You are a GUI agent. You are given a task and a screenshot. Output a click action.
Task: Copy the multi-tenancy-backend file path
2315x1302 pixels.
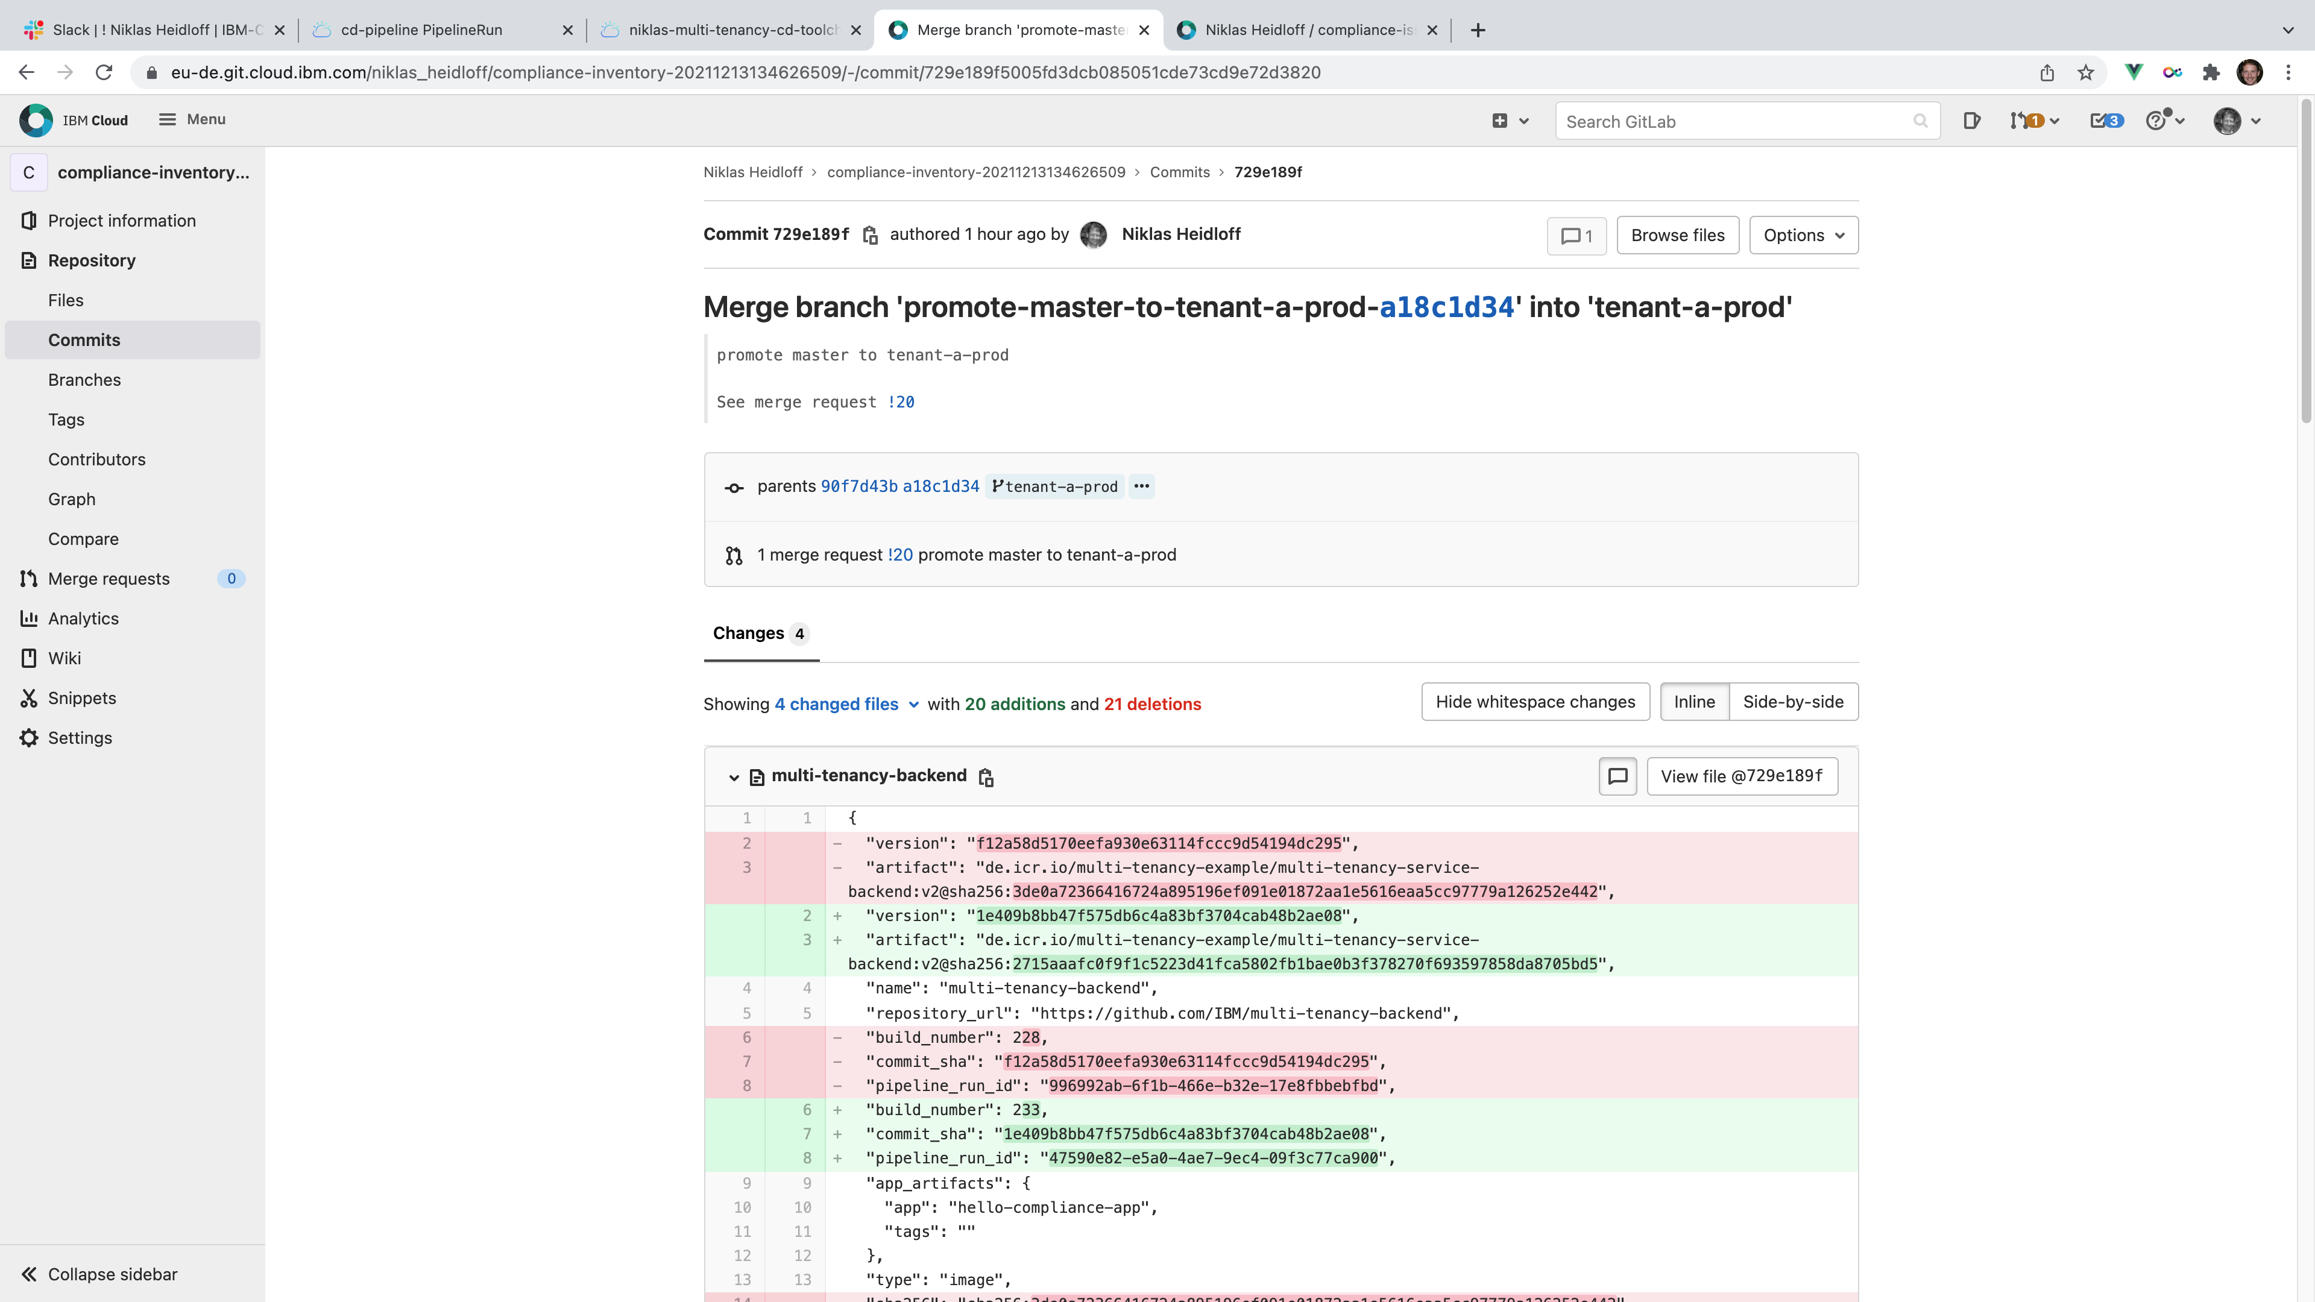(x=986, y=777)
